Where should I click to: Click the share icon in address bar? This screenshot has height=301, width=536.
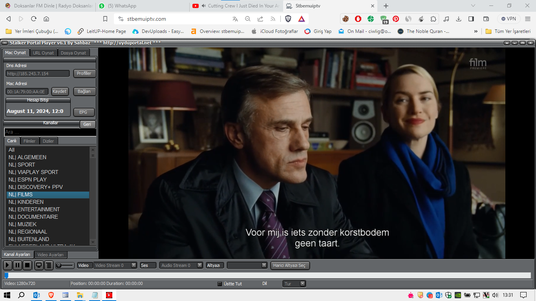(260, 19)
